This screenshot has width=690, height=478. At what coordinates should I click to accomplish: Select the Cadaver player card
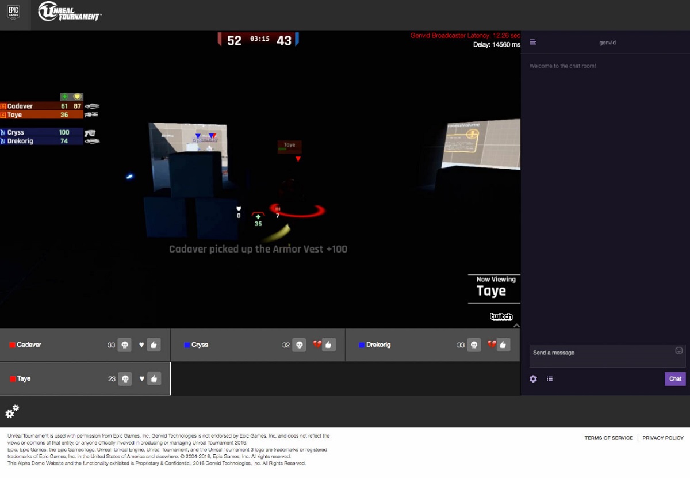click(85, 345)
